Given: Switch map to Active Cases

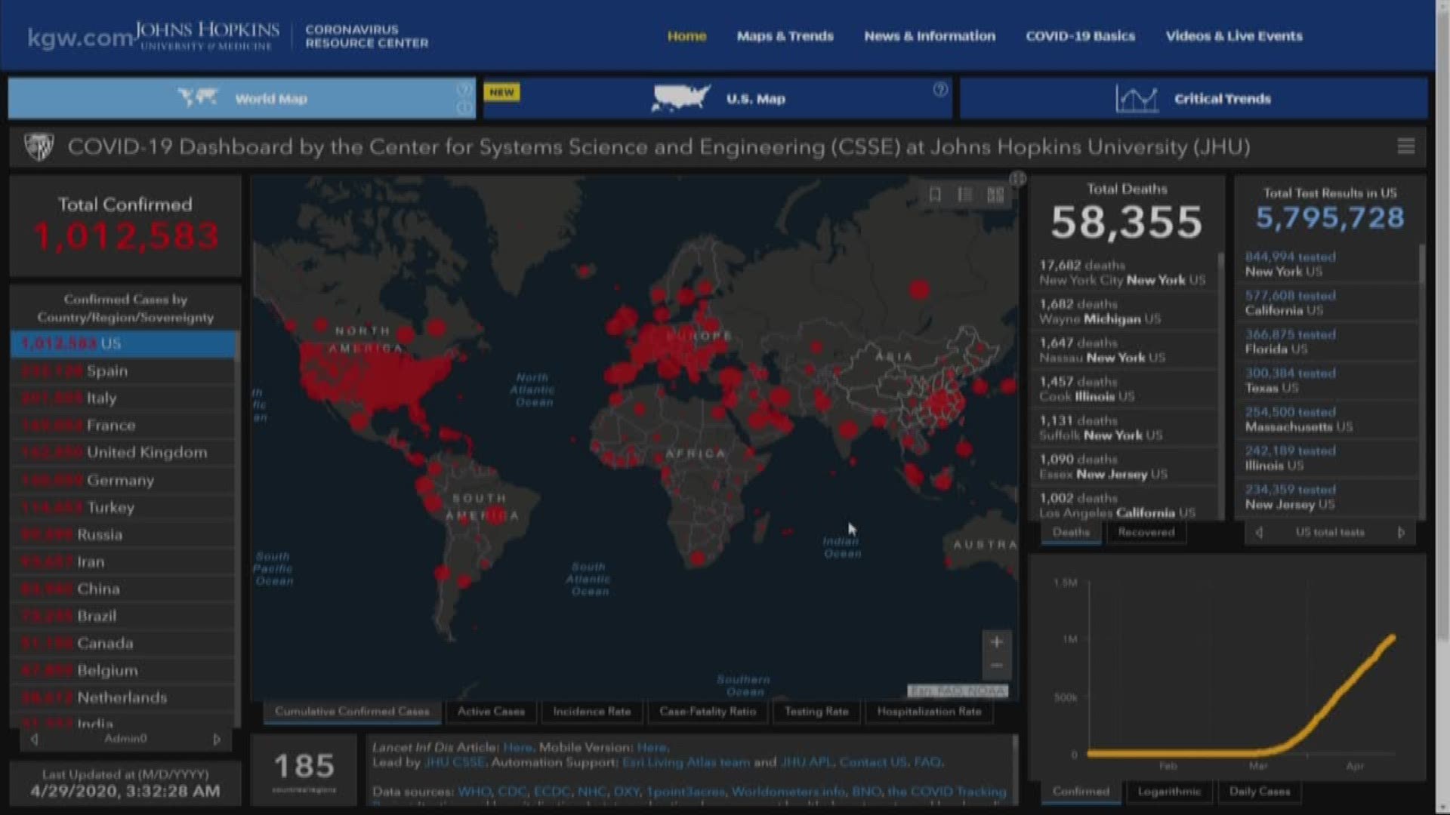Looking at the screenshot, I should [x=491, y=712].
